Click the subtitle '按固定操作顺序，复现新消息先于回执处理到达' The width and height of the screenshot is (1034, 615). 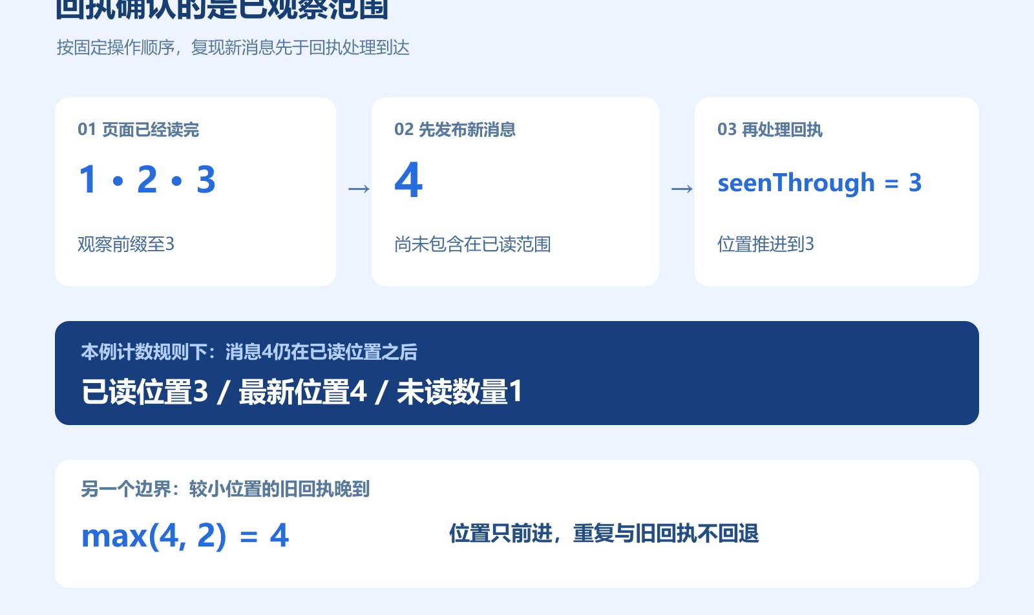[x=233, y=48]
